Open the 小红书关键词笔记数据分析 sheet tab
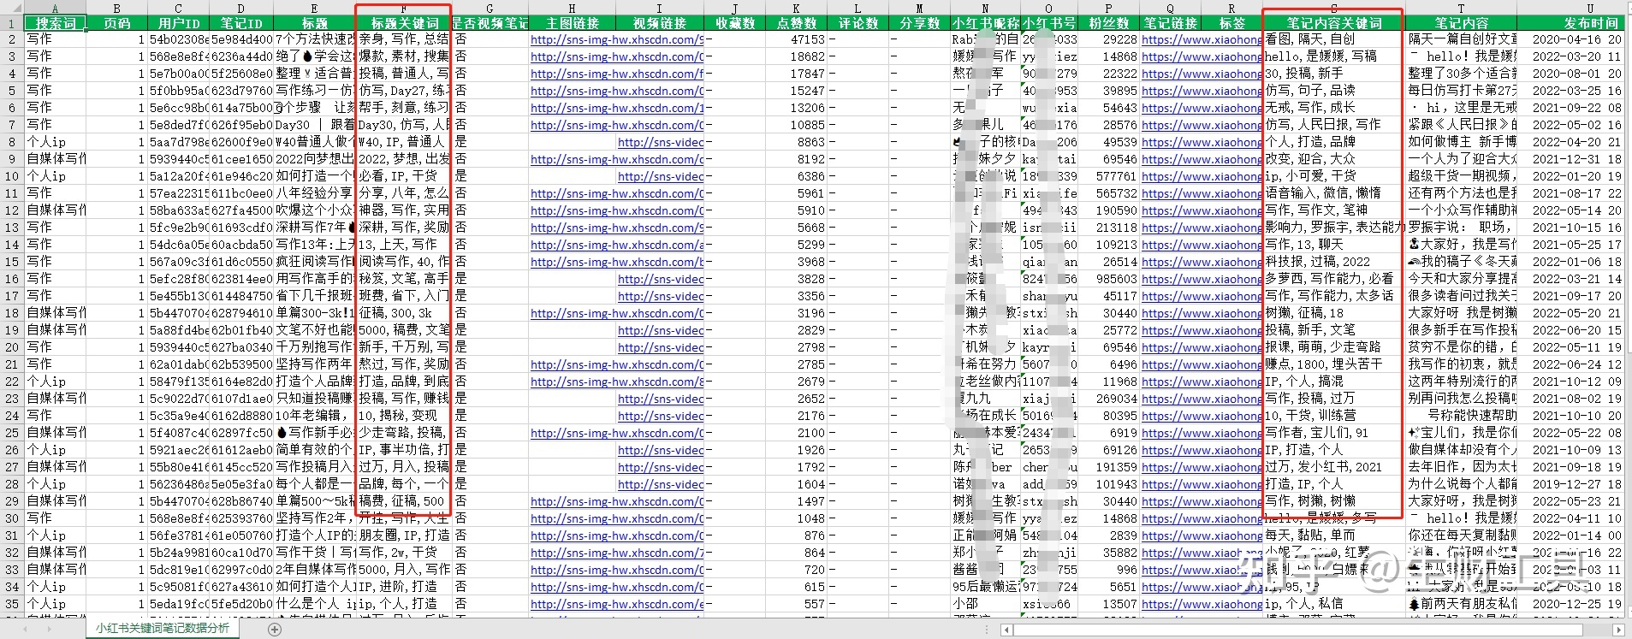 162,628
